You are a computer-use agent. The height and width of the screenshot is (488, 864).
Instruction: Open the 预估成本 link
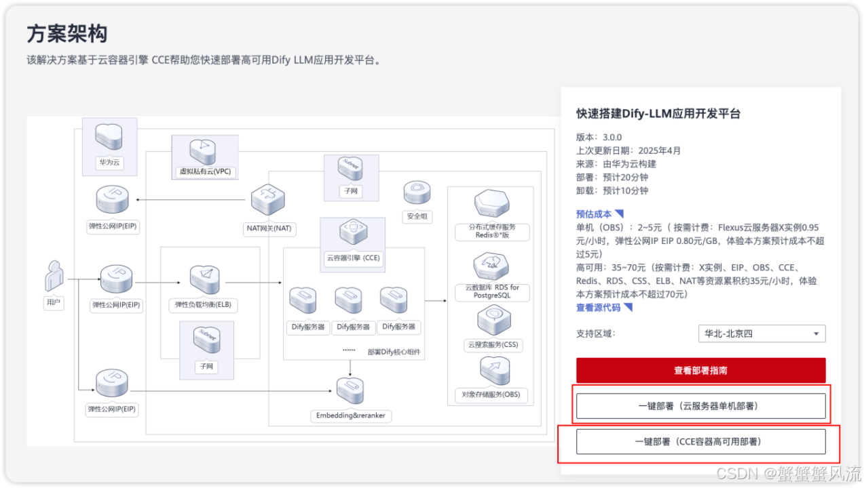594,214
